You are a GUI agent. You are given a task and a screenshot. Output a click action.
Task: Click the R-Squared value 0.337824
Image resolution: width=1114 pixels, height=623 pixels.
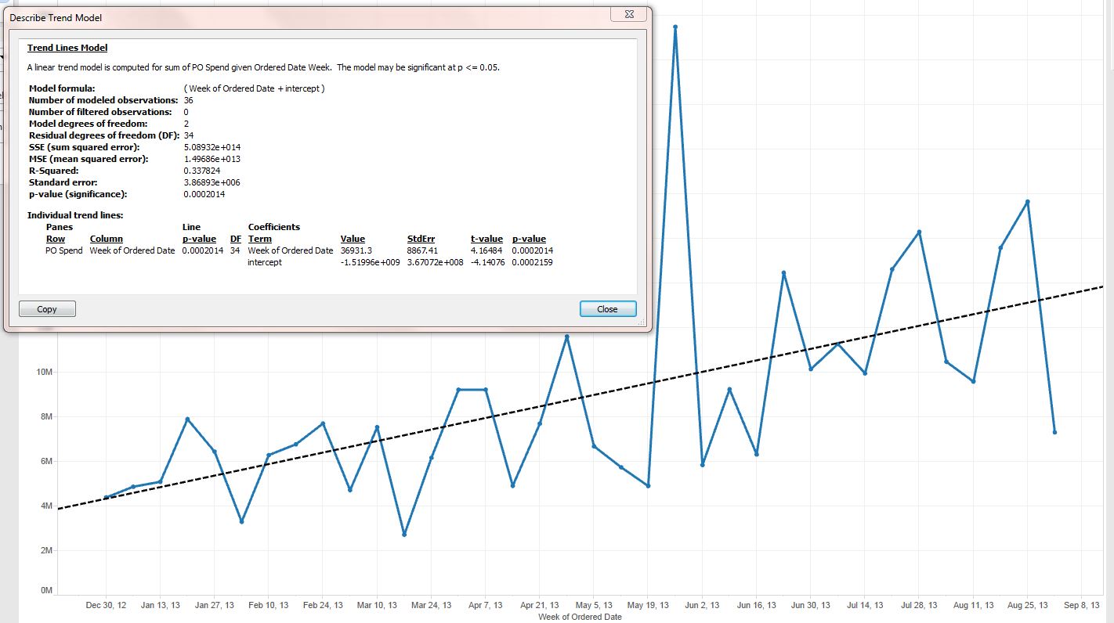point(202,170)
